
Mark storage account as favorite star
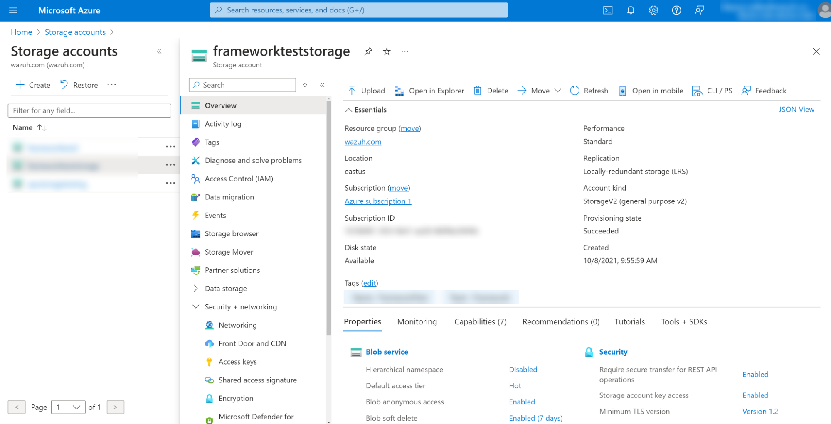387,51
